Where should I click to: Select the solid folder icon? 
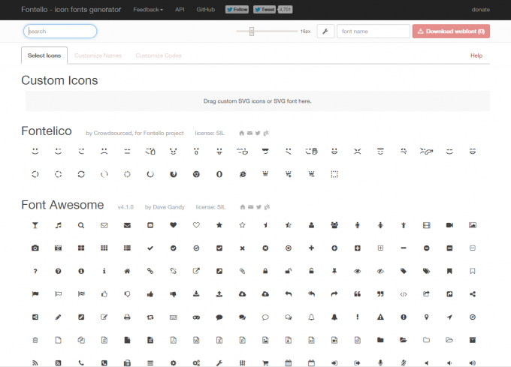click(x=380, y=340)
